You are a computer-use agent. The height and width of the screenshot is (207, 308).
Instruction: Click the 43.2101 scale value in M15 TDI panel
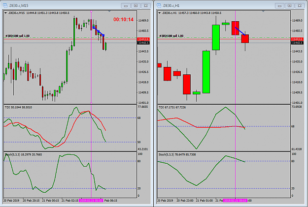click(143, 149)
